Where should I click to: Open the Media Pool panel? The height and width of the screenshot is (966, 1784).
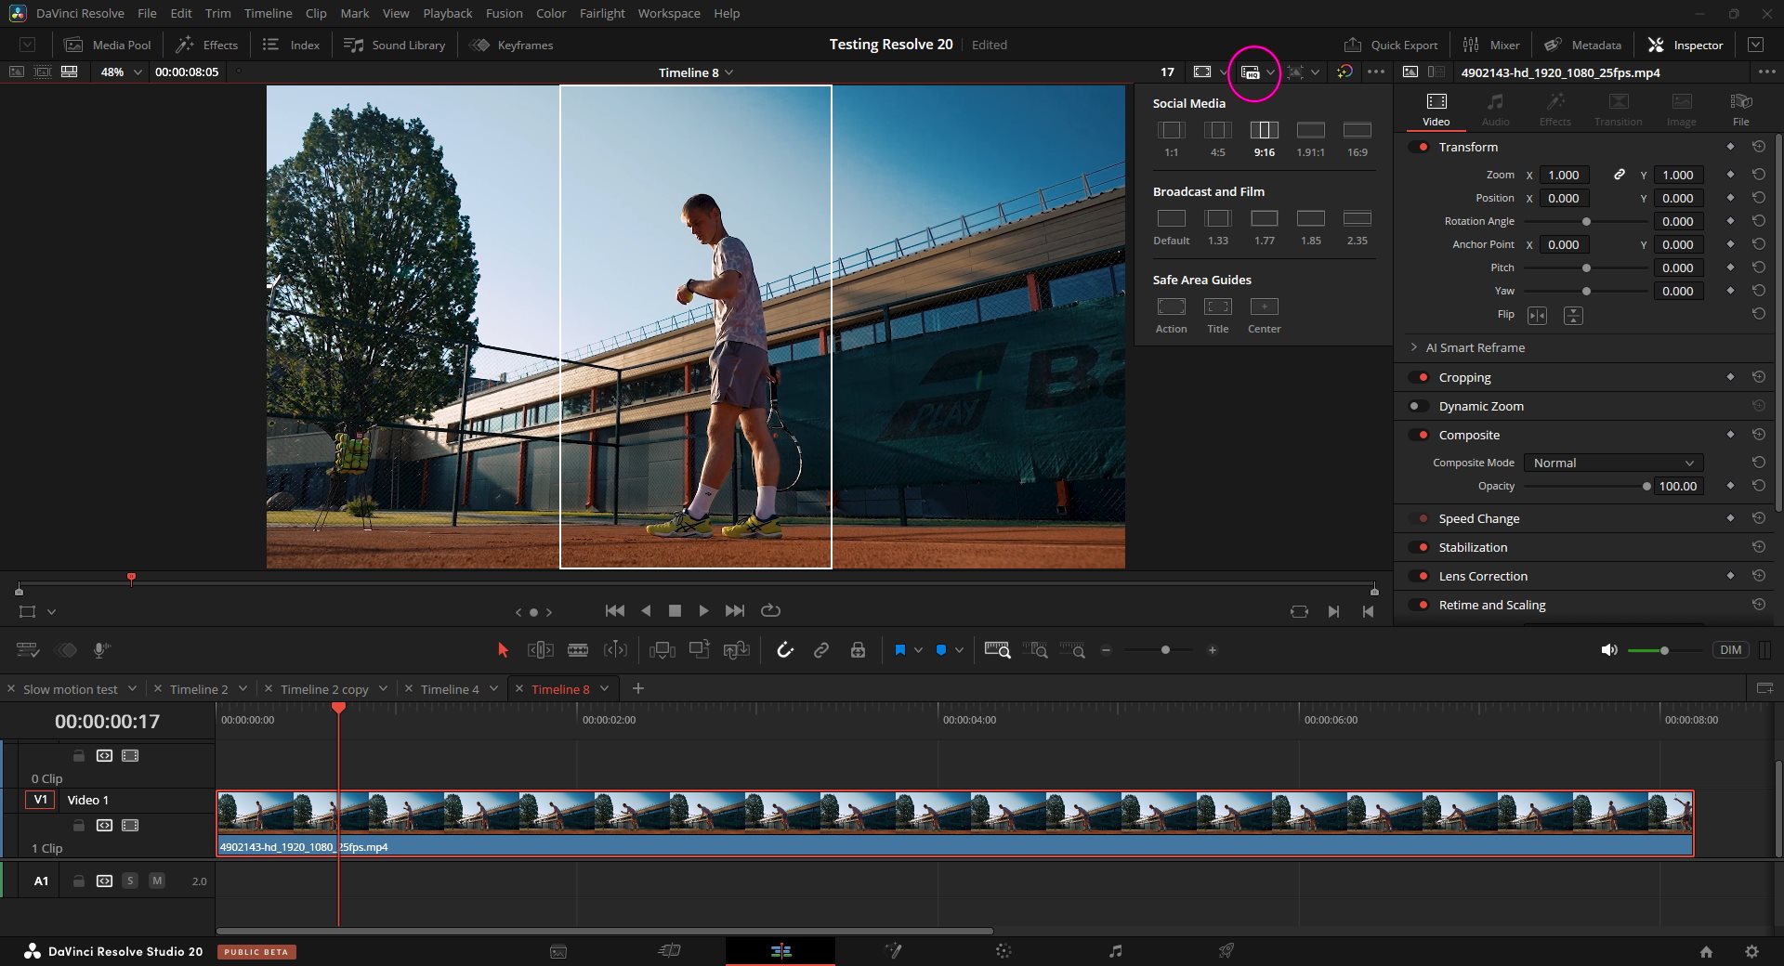pos(108,45)
